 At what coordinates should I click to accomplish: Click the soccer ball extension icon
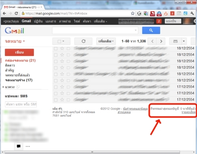[x=139, y=13]
